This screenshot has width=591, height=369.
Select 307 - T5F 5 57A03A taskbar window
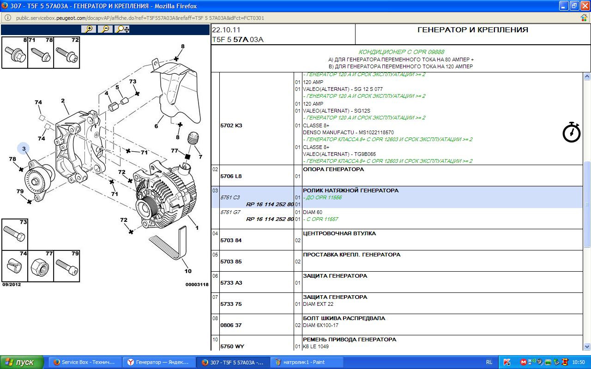[x=233, y=362]
